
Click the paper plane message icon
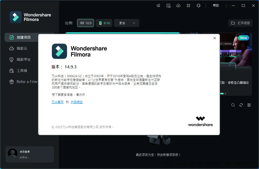coord(158,6)
